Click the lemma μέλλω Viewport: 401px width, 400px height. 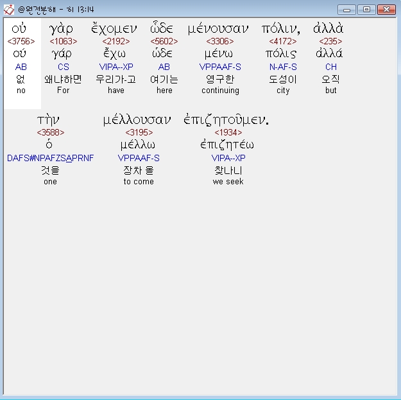(x=138, y=145)
